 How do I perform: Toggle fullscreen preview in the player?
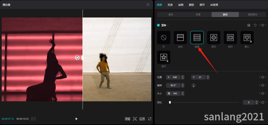150,119
